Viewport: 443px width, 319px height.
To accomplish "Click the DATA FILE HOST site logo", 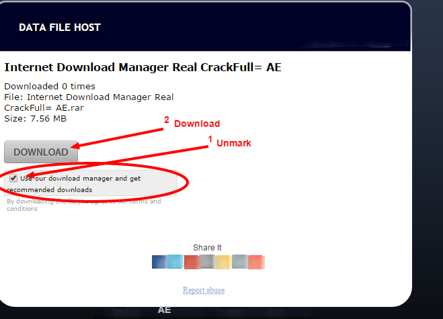I will (x=60, y=28).
